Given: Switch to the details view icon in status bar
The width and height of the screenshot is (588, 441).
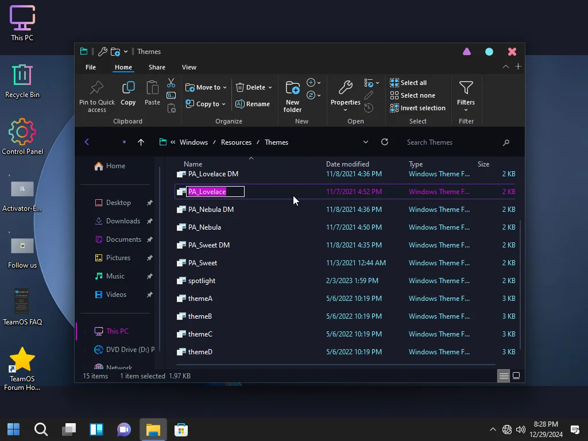Looking at the screenshot, I should tap(504, 376).
